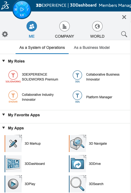131x193 pixels.
Task: Click the 3DDrive label
Action: coord(95,164)
